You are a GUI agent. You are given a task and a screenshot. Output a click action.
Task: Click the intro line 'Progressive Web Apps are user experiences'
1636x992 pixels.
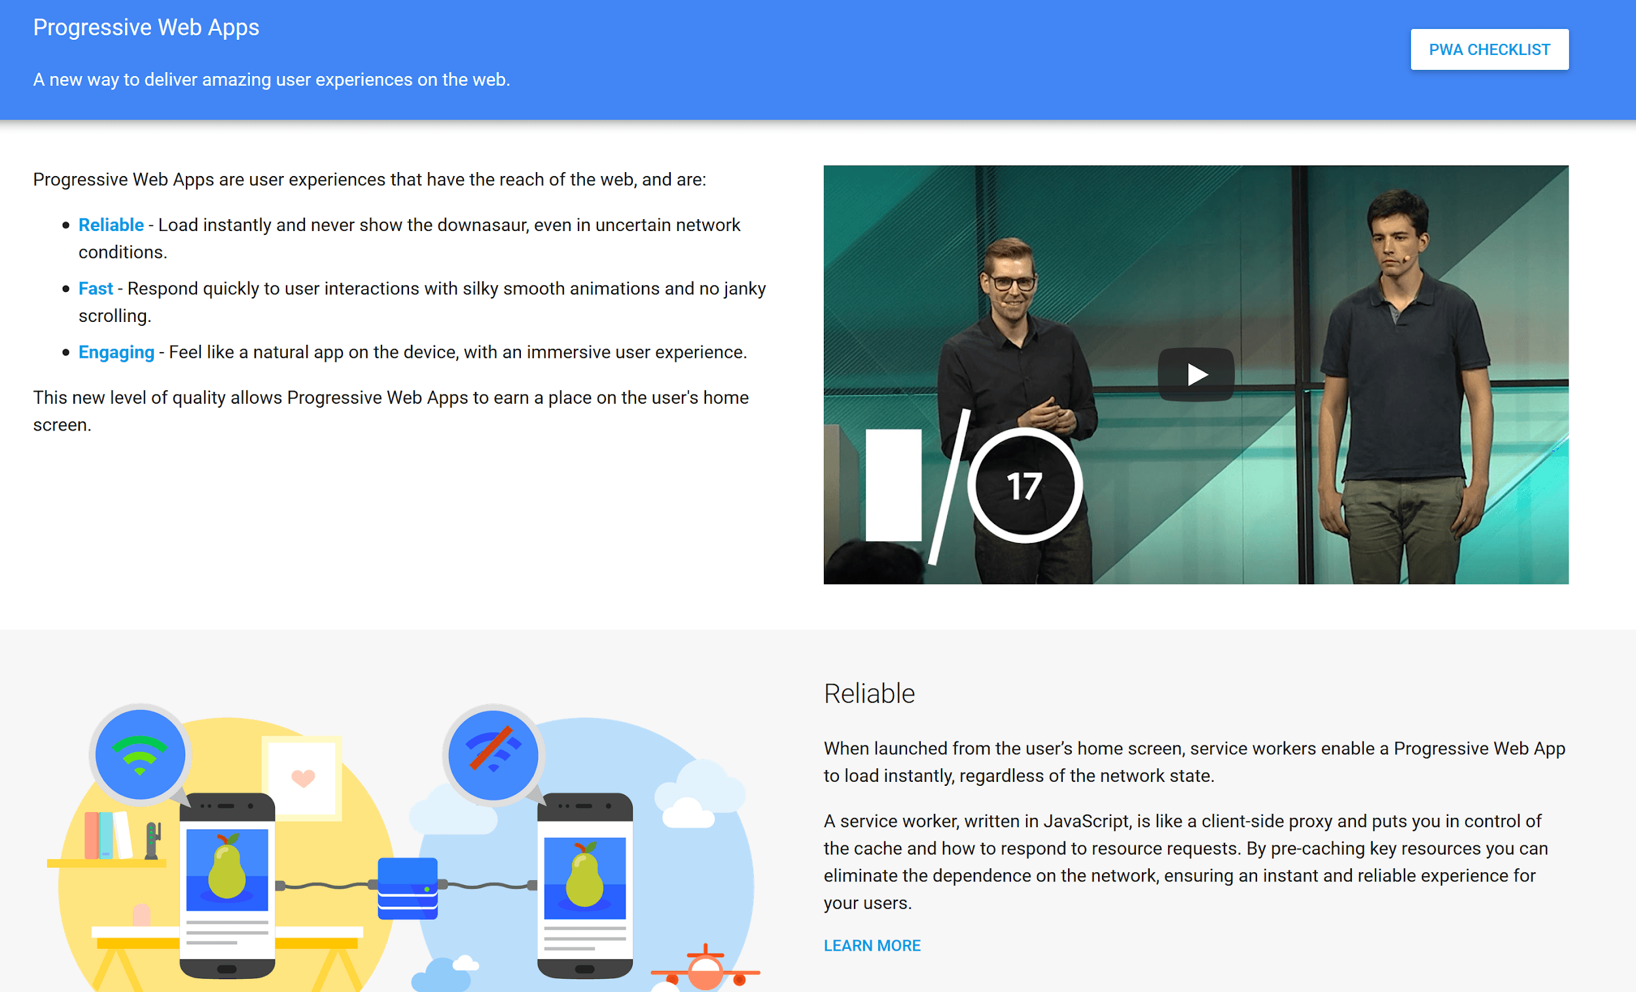click(x=370, y=180)
